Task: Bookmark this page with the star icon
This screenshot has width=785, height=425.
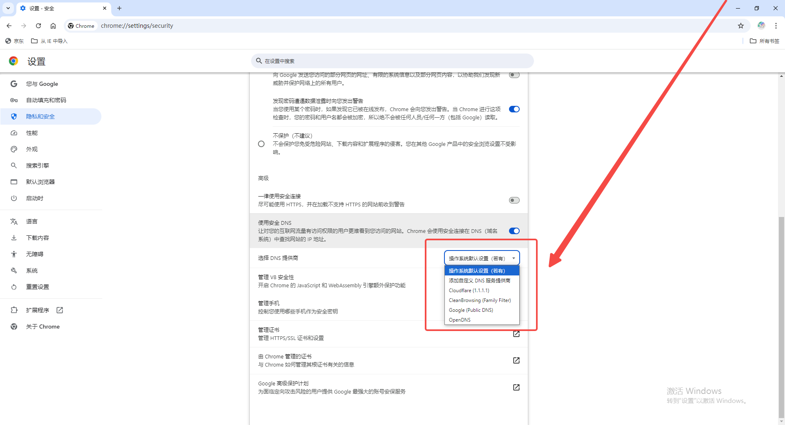Action: click(x=741, y=26)
